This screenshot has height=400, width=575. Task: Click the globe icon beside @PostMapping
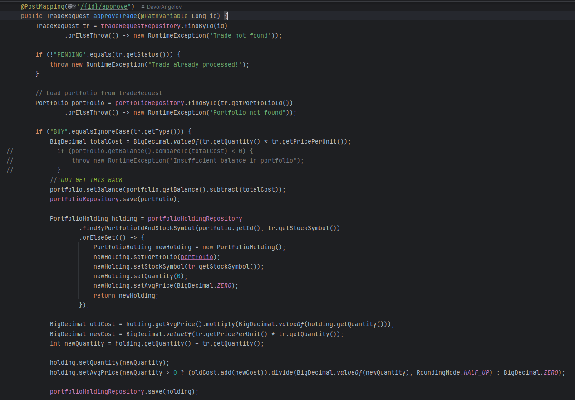(x=69, y=6)
